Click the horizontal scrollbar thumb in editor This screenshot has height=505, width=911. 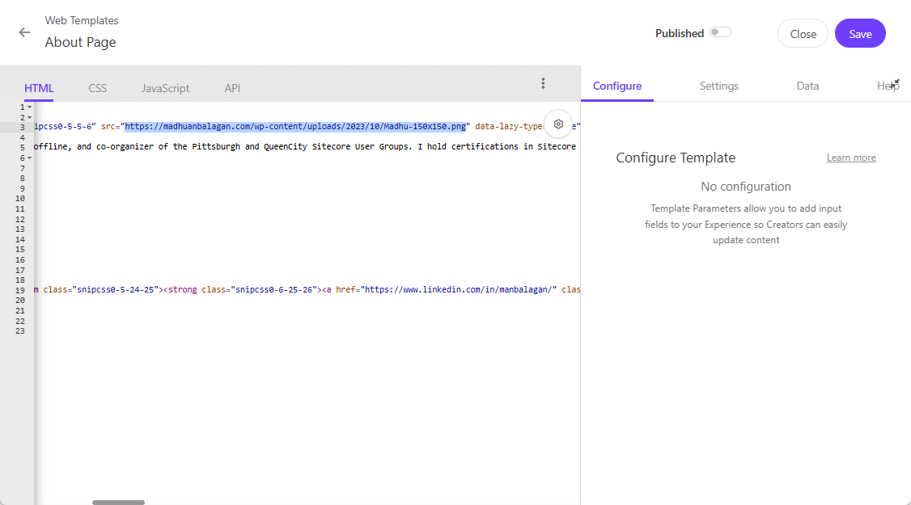(118, 502)
